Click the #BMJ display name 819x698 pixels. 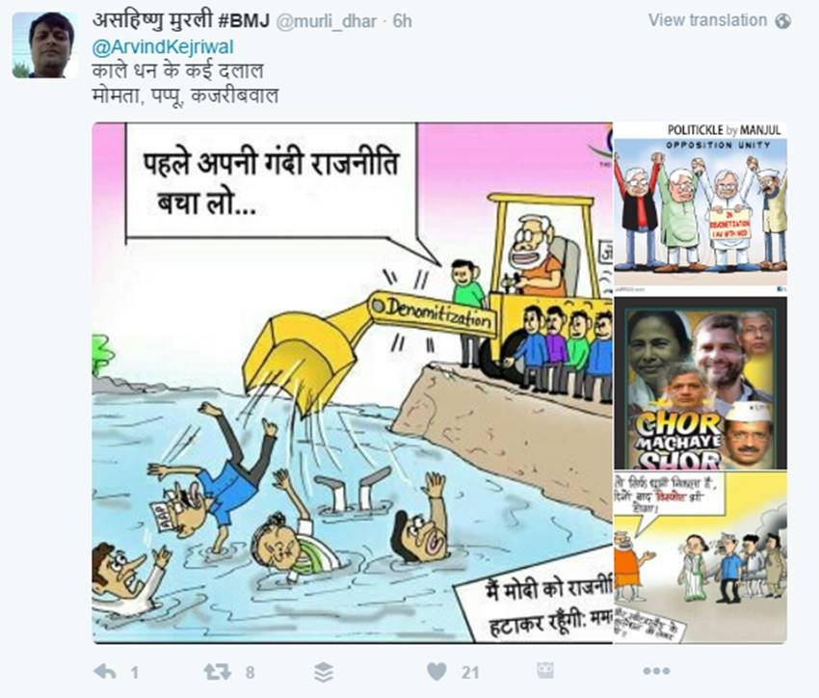pyautogui.click(x=181, y=21)
